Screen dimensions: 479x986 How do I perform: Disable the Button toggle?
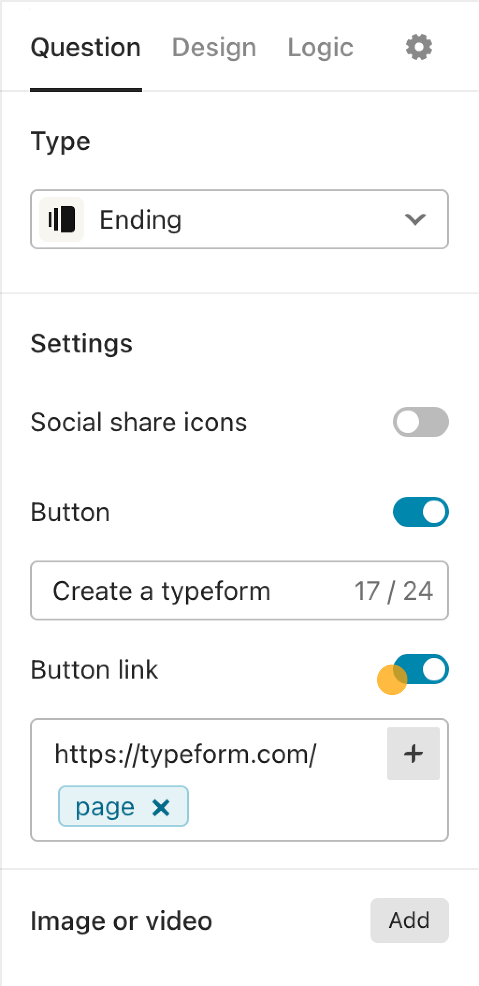[421, 512]
